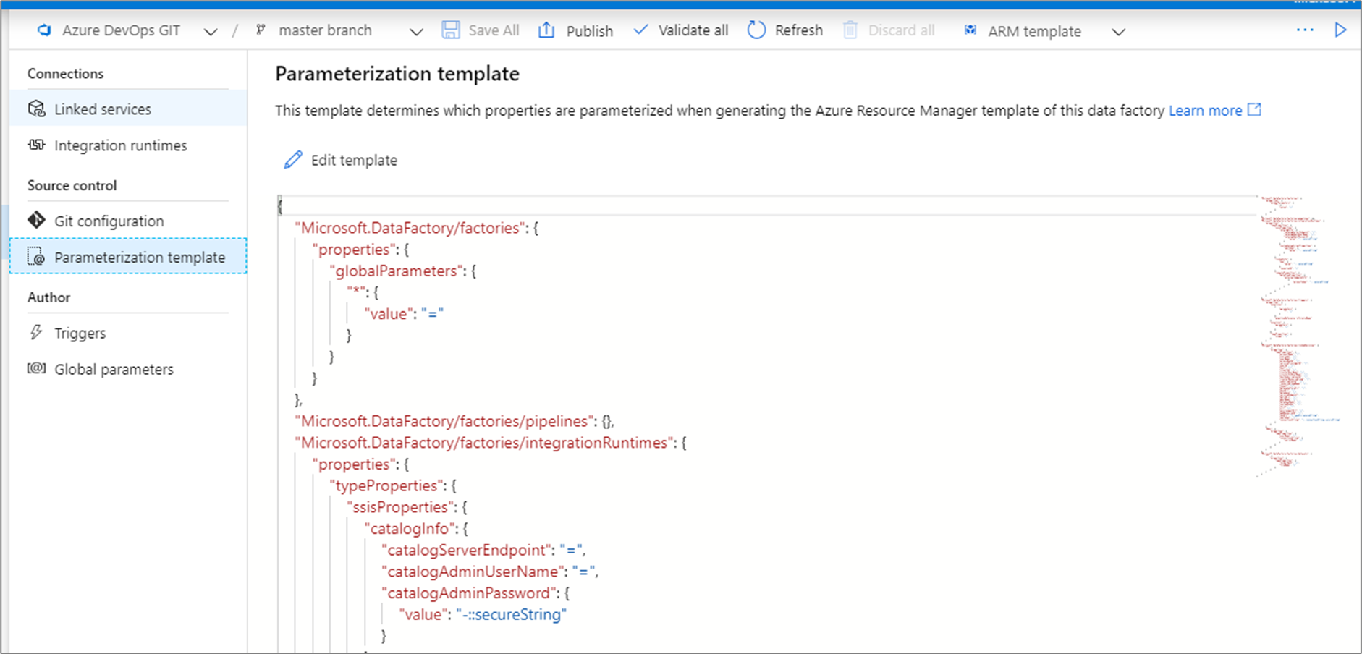
Task: Click the master branch icon
Action: tap(261, 30)
